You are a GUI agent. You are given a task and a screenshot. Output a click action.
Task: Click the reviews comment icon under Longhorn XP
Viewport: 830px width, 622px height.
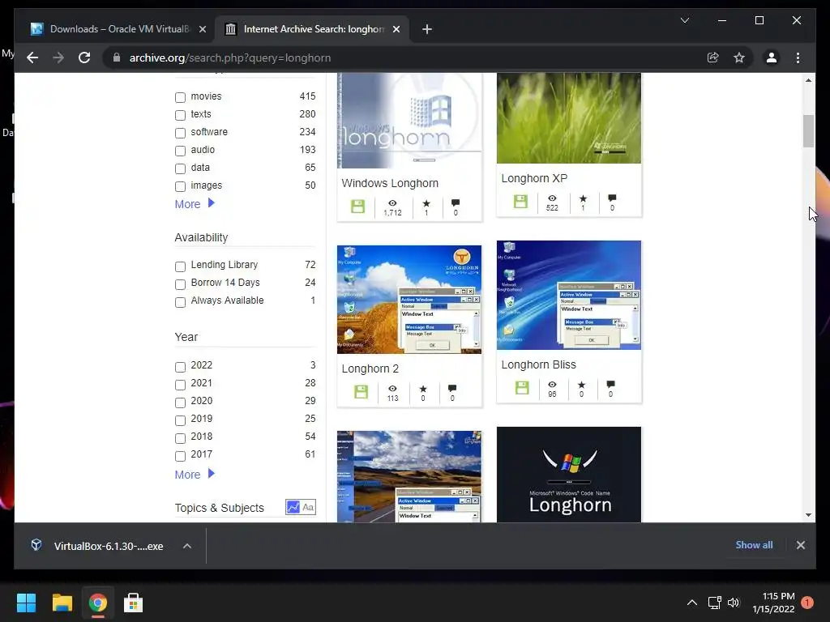[612, 198]
